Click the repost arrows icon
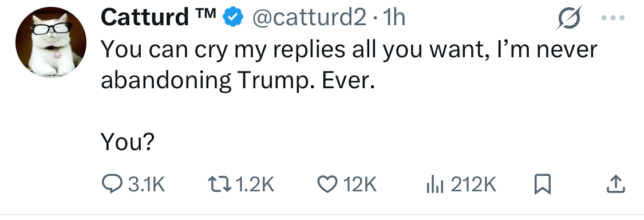 (220, 184)
